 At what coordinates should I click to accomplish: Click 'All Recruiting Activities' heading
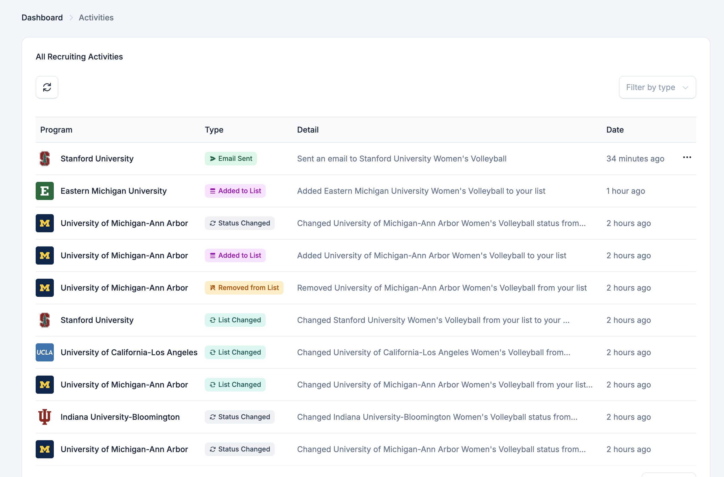(79, 57)
